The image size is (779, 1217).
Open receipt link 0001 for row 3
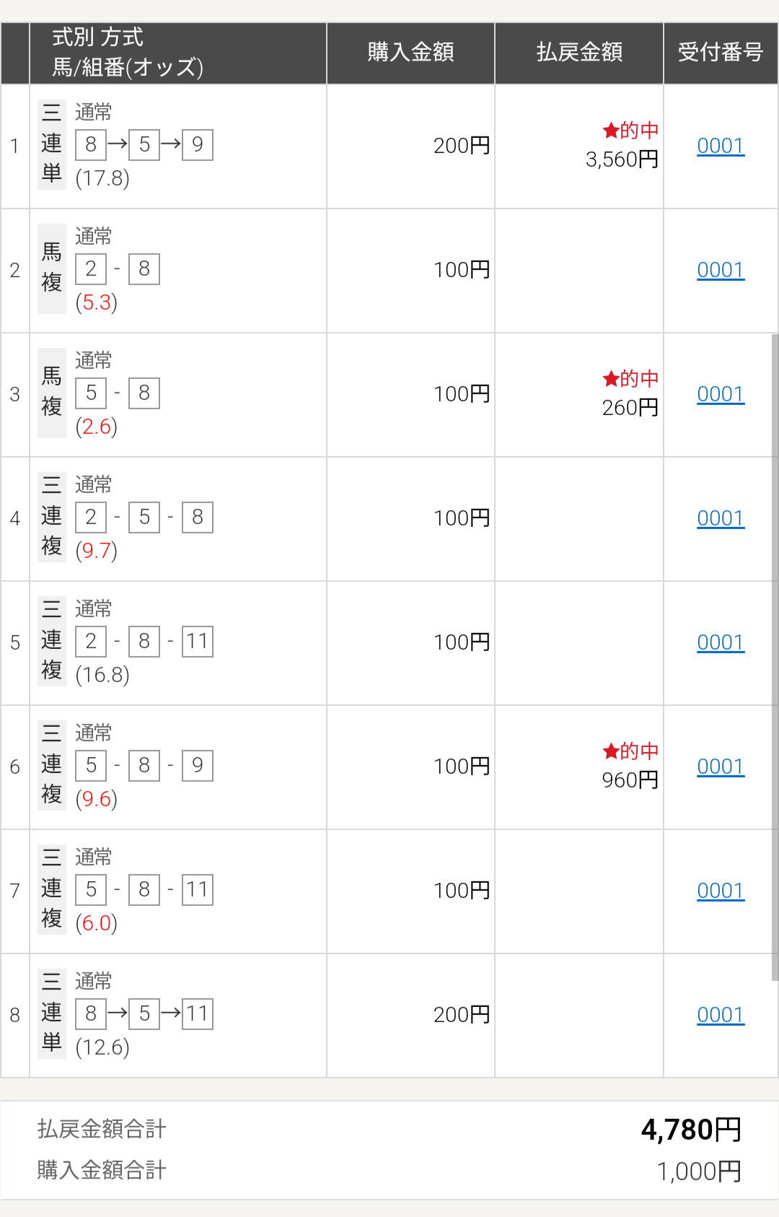[x=720, y=394]
